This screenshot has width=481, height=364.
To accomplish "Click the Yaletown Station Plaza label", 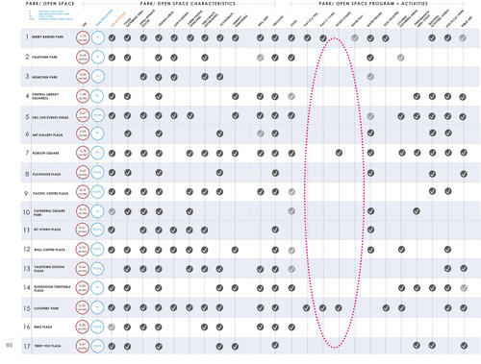I will point(49,269).
